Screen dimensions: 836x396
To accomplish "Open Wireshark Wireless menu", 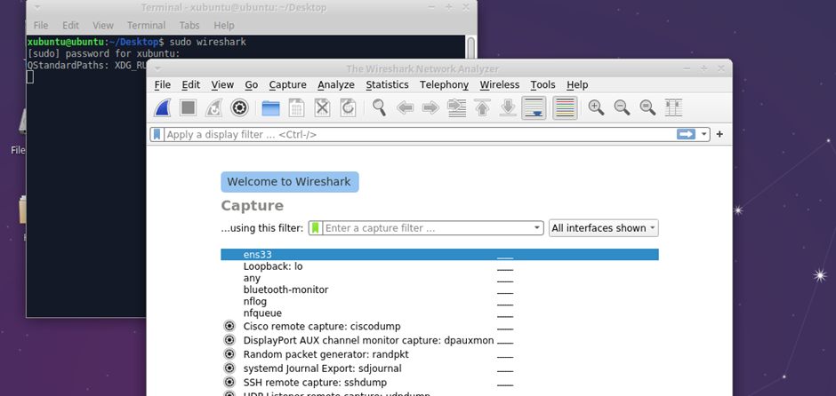I will pyautogui.click(x=500, y=84).
